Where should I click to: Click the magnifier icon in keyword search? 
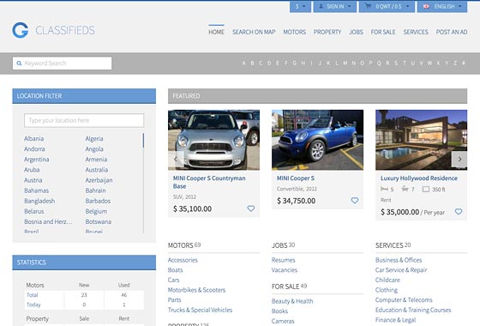coord(19,63)
